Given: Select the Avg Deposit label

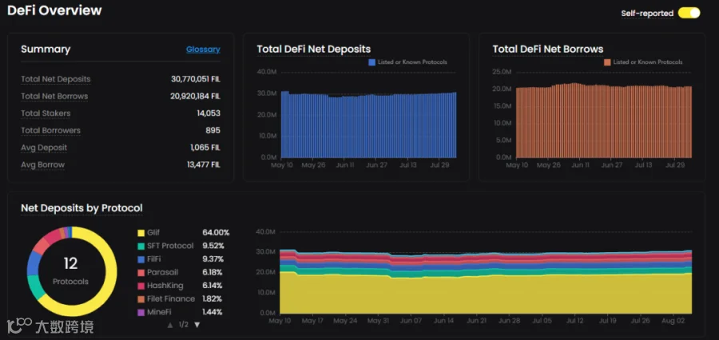Looking at the screenshot, I should tap(44, 148).
